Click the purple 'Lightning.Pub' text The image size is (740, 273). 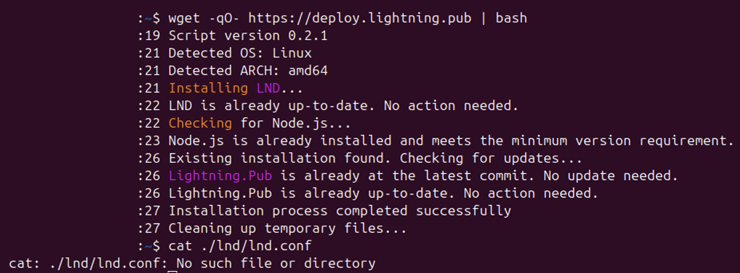tap(220, 176)
